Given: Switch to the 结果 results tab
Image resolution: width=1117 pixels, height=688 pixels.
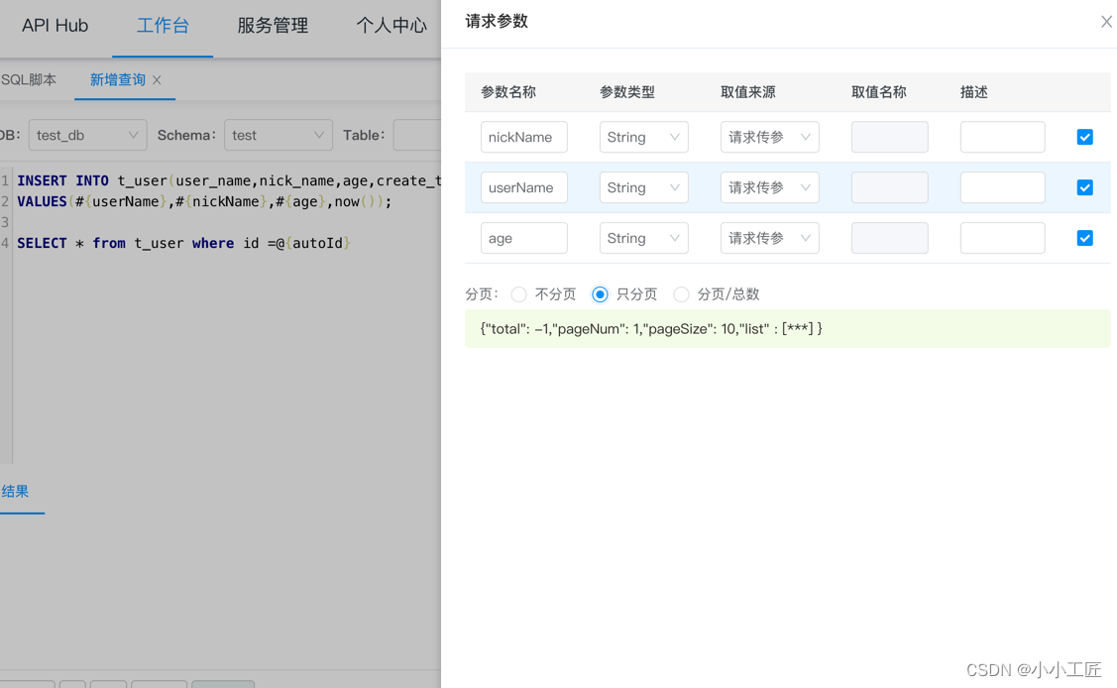Looking at the screenshot, I should 14,491.
